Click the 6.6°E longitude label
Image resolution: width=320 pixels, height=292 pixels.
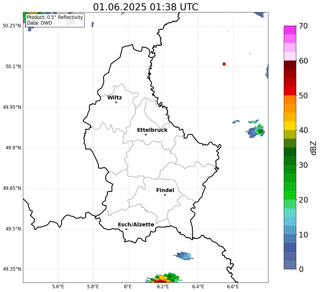(233, 287)
